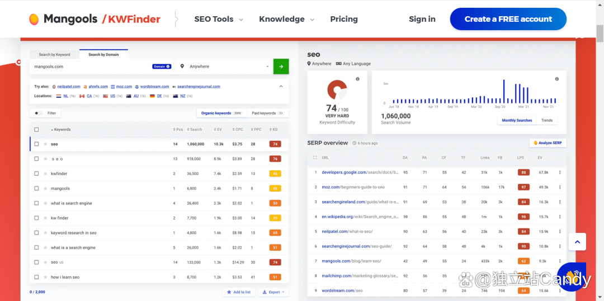Check the box for 'how i learn seo'

click(x=36, y=277)
